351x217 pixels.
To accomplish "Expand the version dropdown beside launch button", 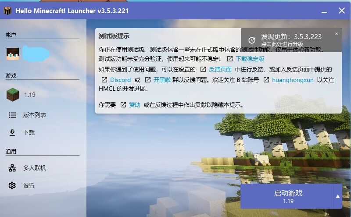I will [x=337, y=196].
